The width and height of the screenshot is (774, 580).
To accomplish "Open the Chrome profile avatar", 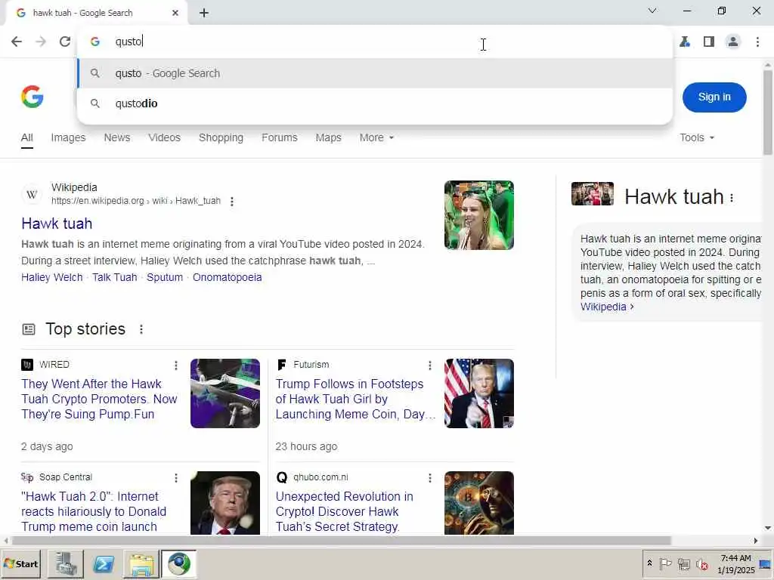I will tap(733, 42).
